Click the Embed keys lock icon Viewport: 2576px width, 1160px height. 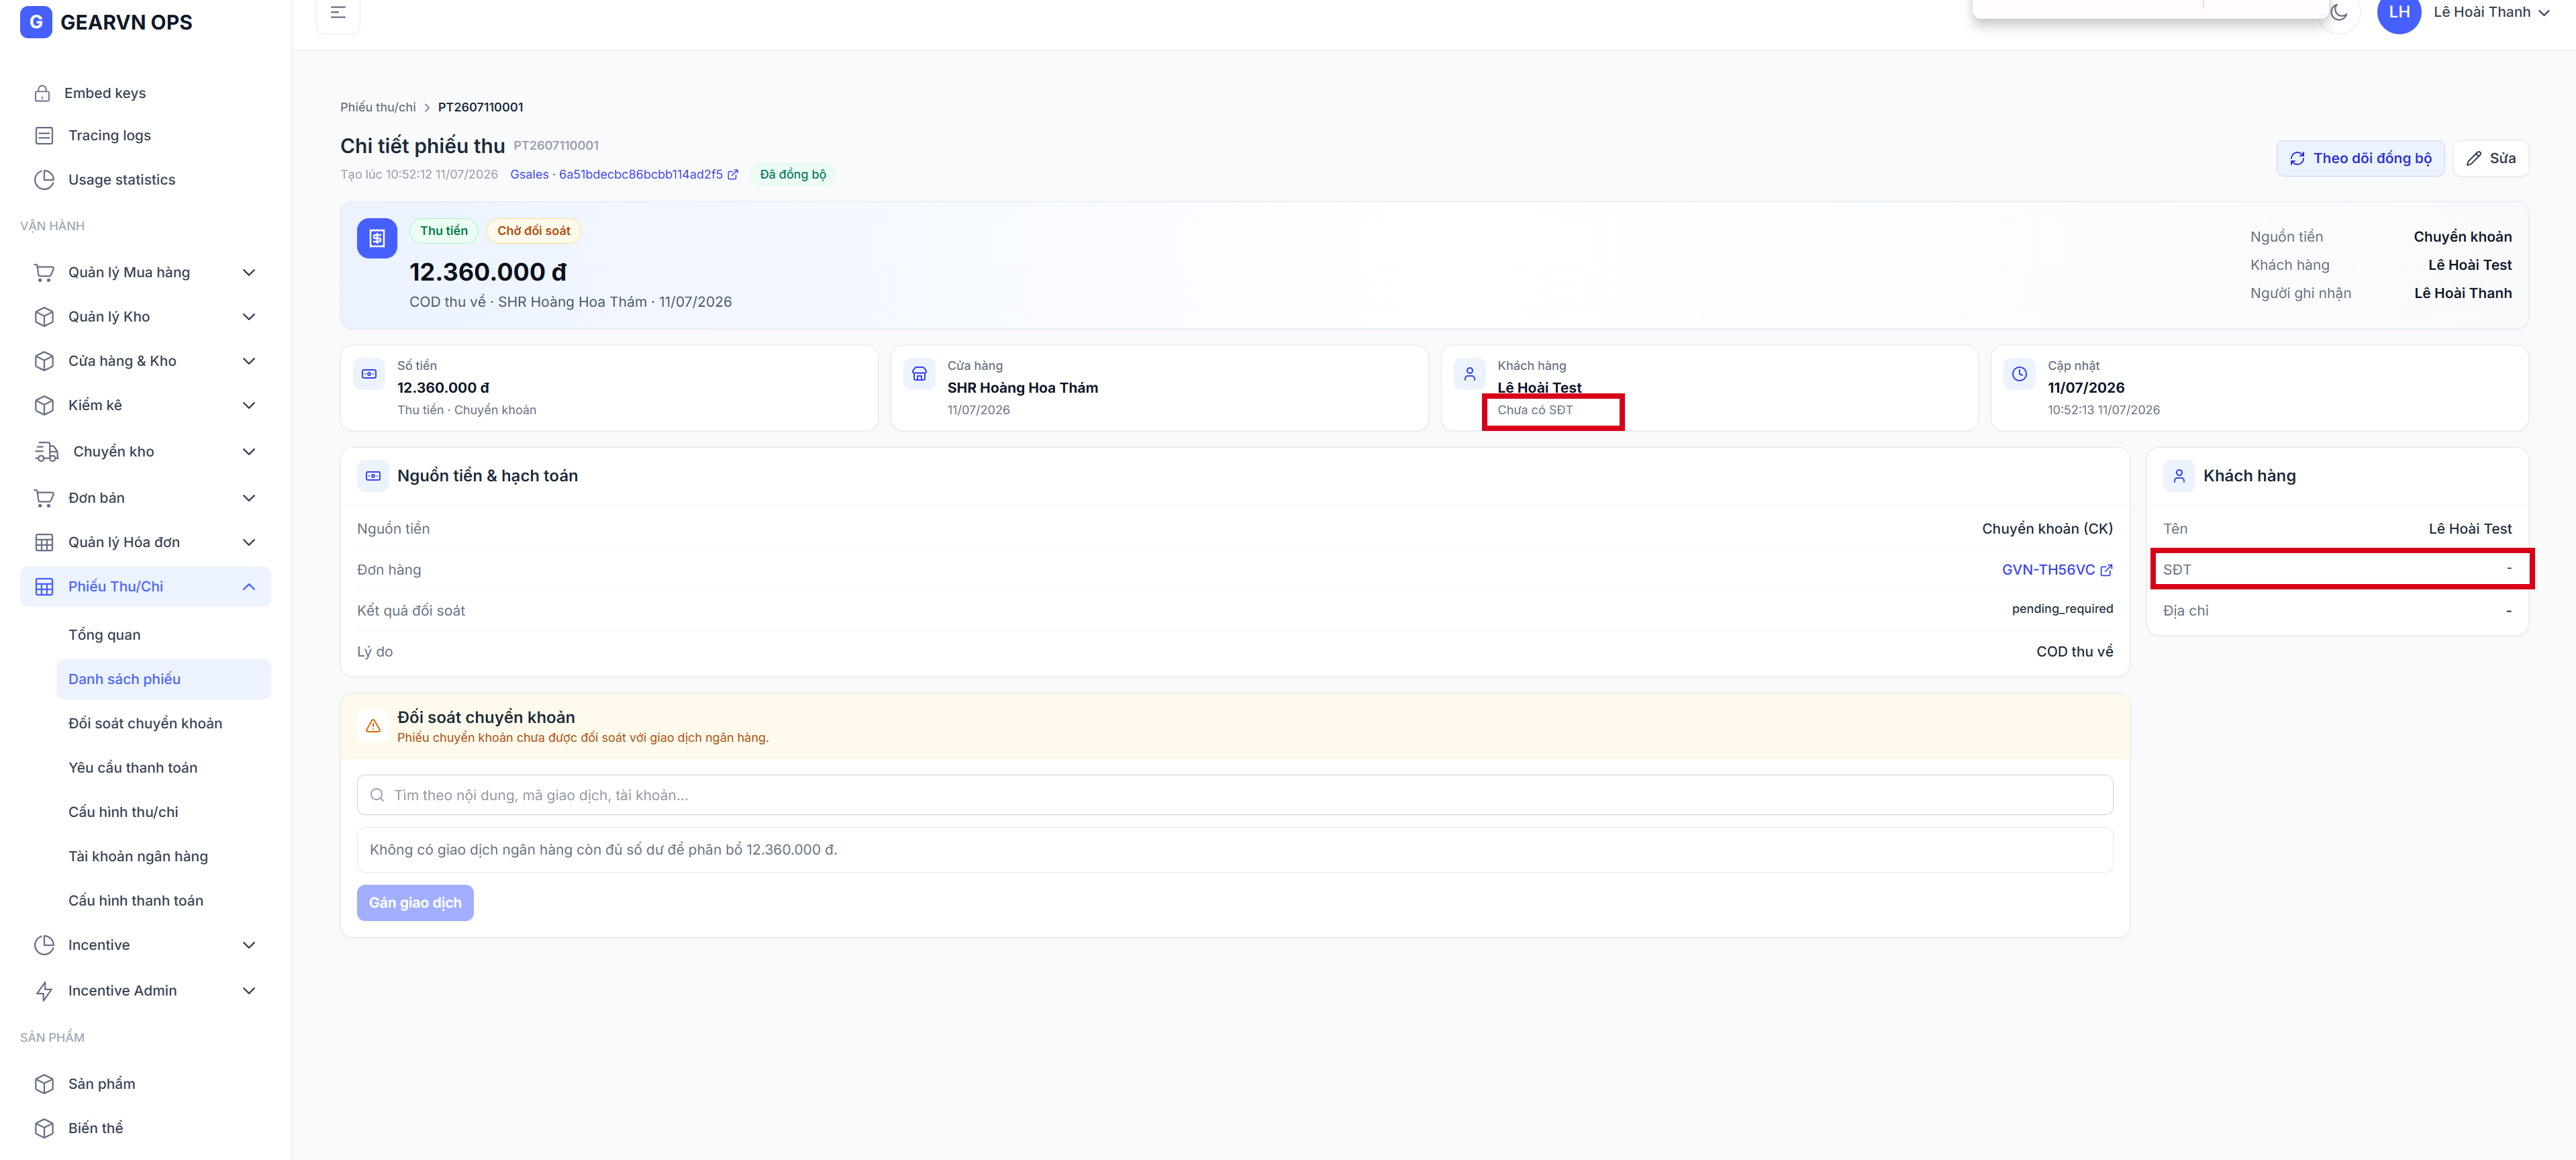[x=42, y=93]
